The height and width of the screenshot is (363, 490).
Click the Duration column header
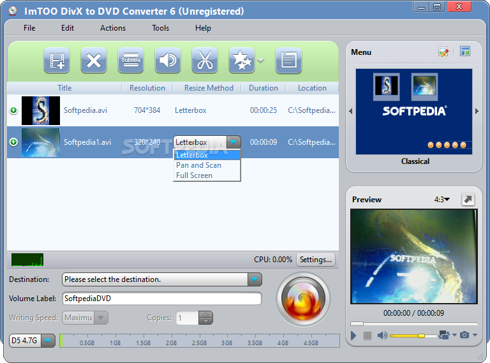click(264, 88)
